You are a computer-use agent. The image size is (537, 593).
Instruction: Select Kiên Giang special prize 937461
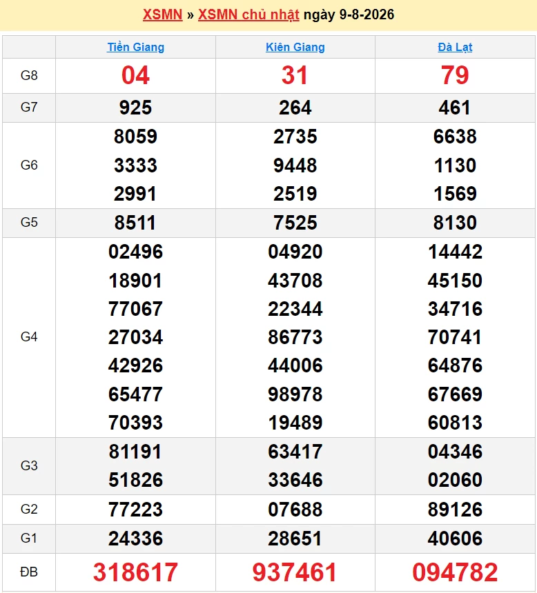(295, 572)
